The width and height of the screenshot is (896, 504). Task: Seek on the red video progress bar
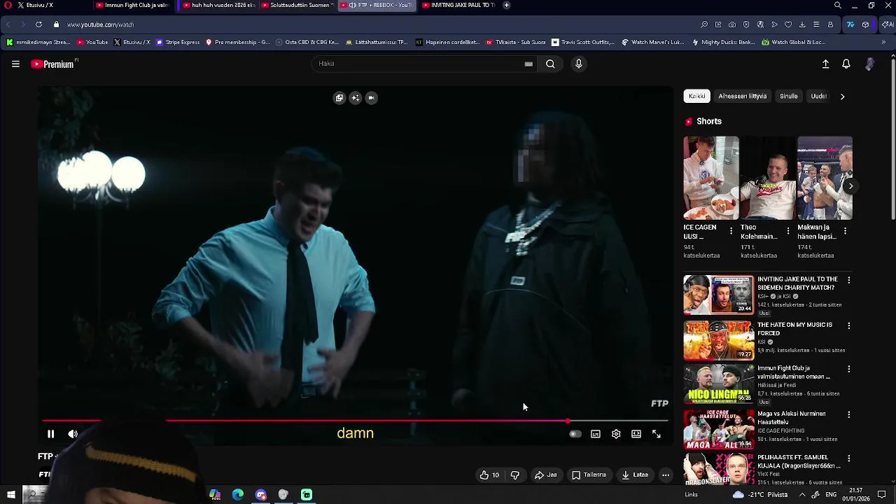point(356,421)
